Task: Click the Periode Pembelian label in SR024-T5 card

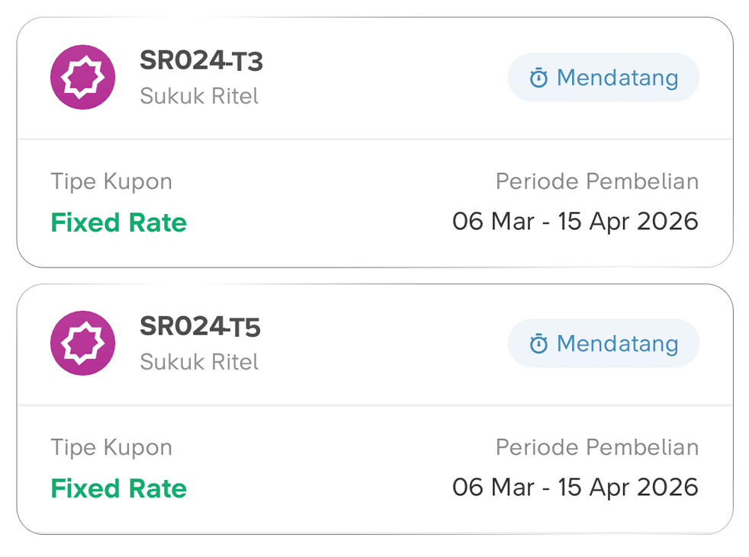Action: point(596,447)
